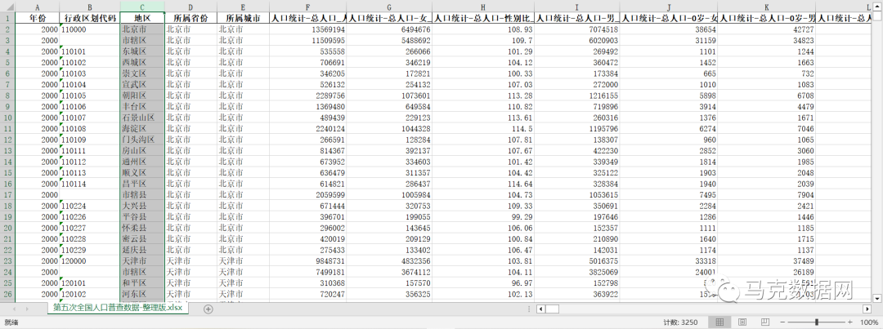Viewport: 883px width, 329px height.
Task: Select column K header
Action: click(x=766, y=7)
